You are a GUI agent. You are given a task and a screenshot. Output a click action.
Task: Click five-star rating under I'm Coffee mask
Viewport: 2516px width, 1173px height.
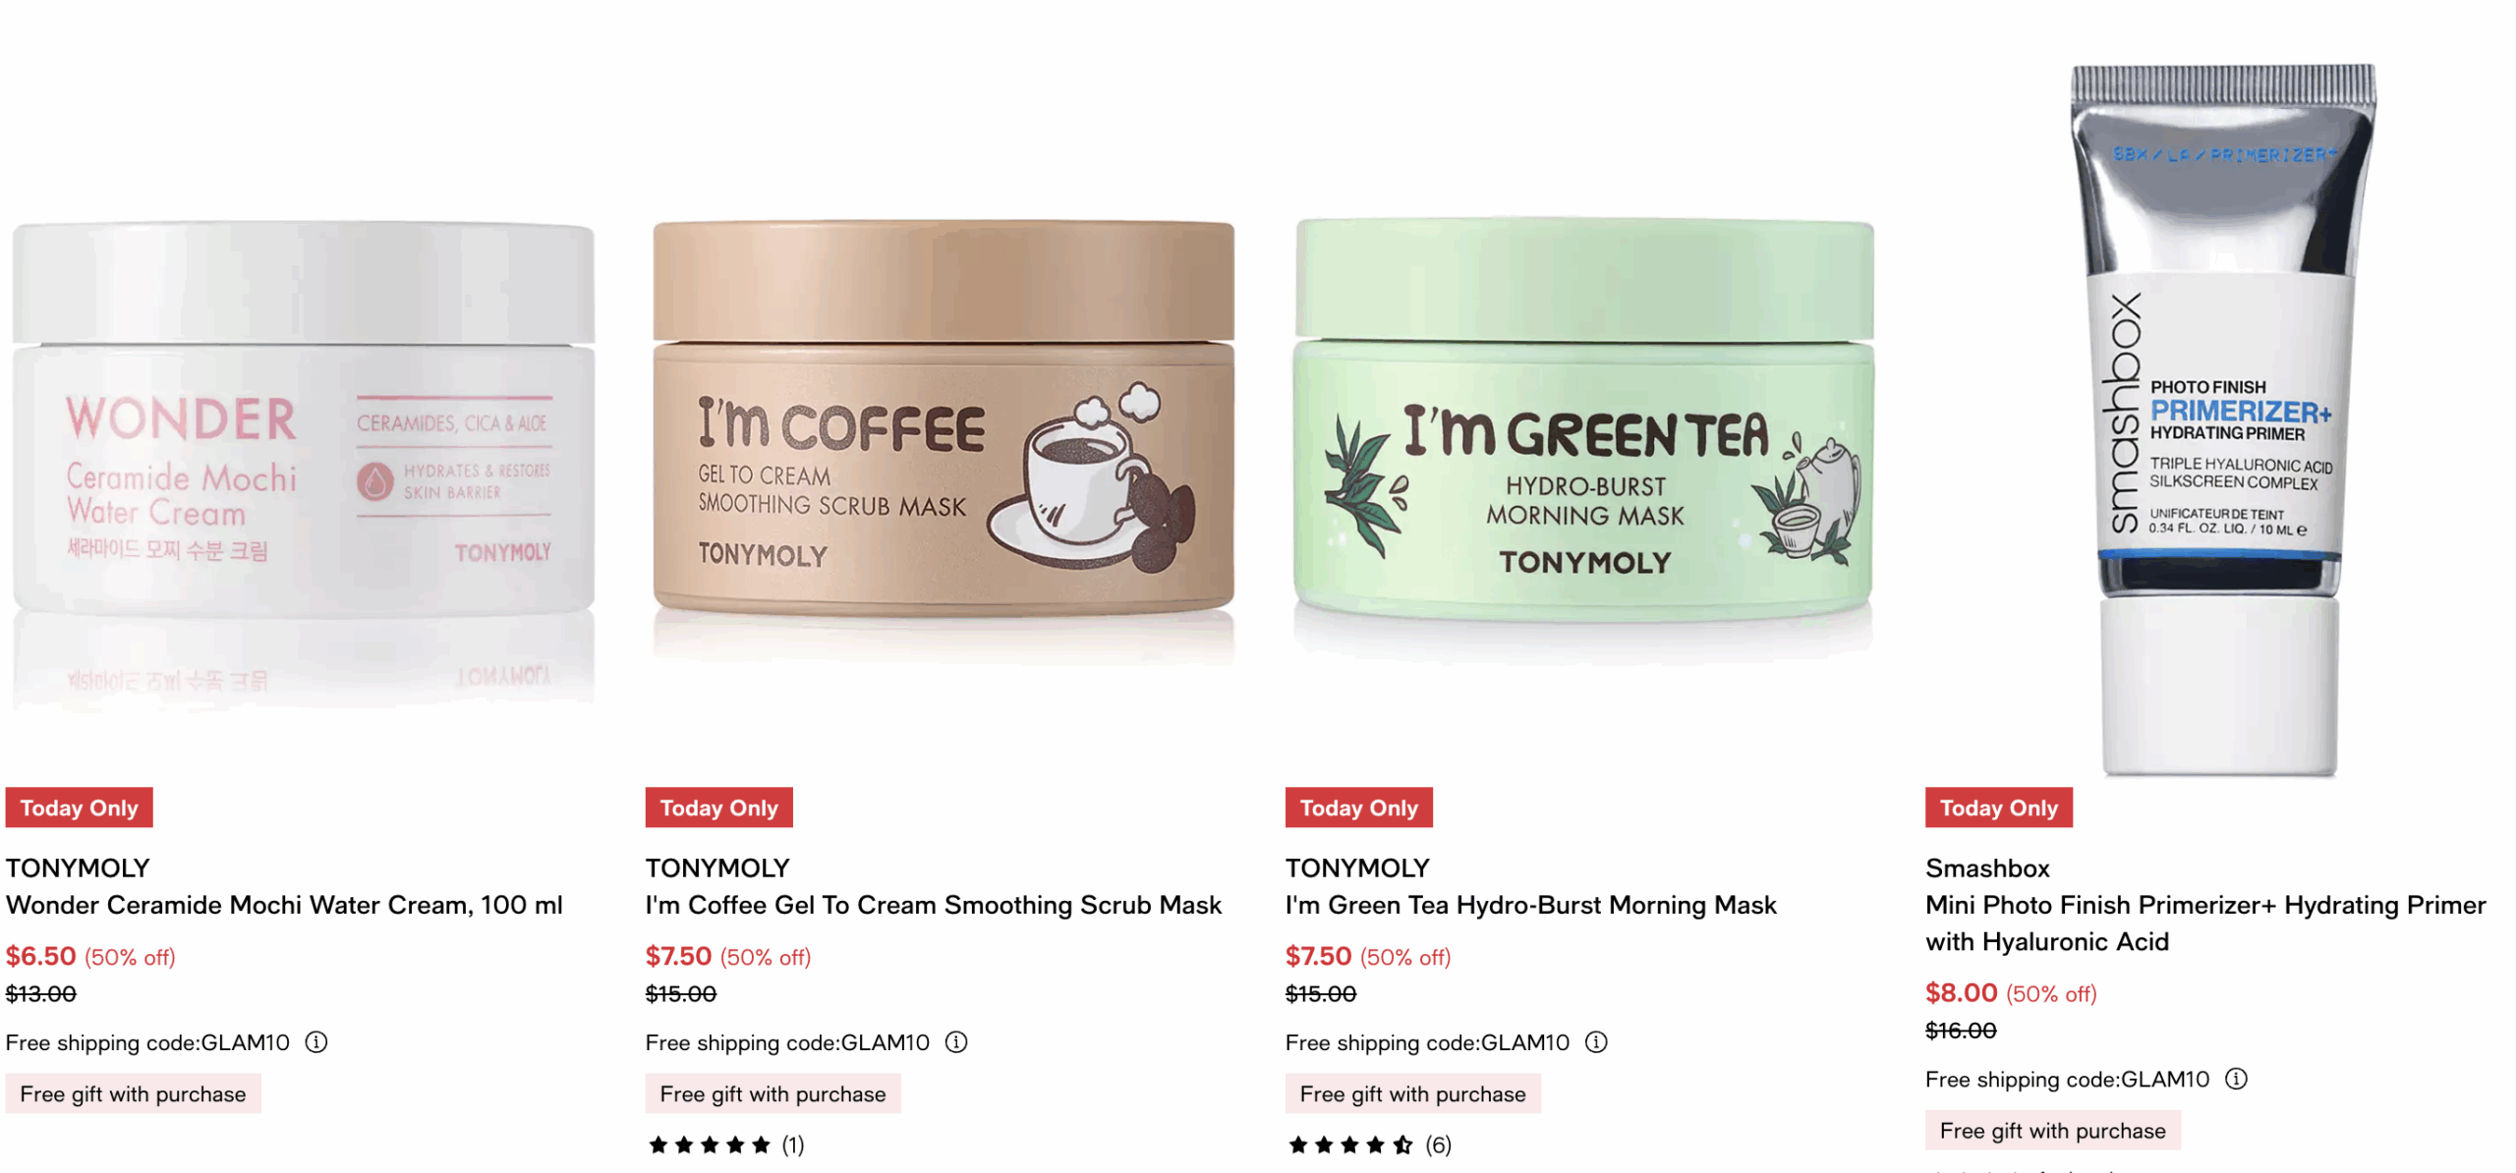[x=709, y=1144]
